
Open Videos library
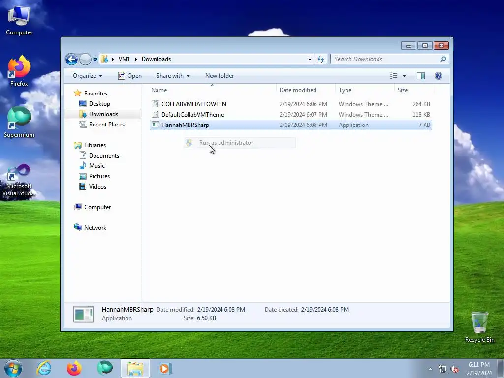coord(97,187)
